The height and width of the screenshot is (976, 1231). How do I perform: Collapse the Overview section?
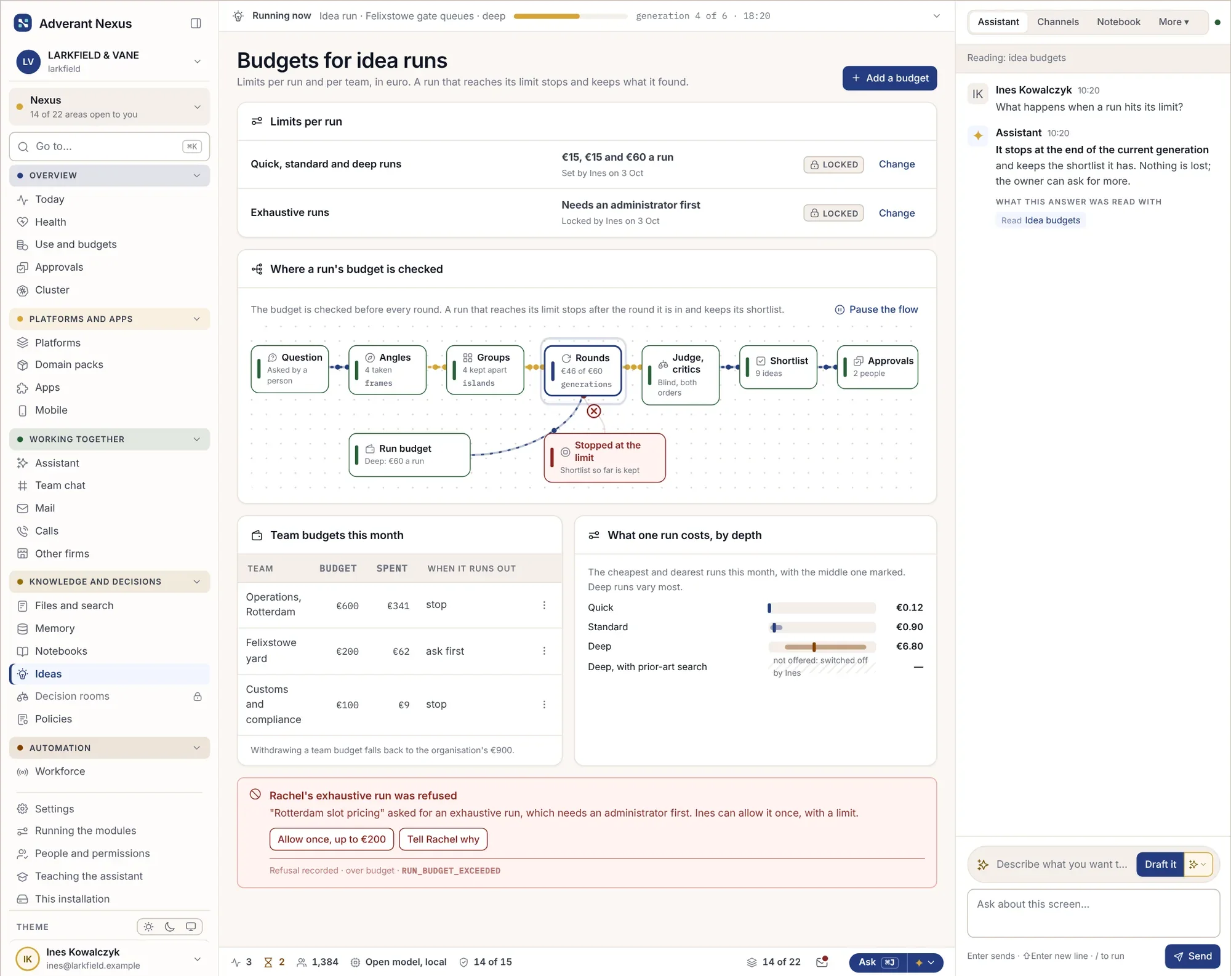(110, 175)
